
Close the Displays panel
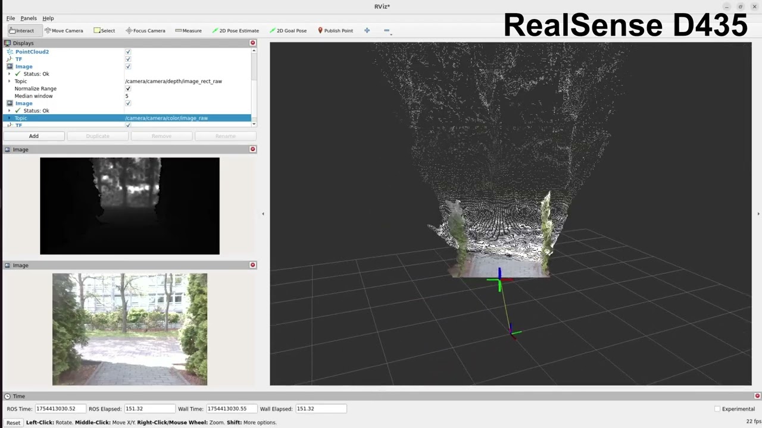pyautogui.click(x=252, y=43)
